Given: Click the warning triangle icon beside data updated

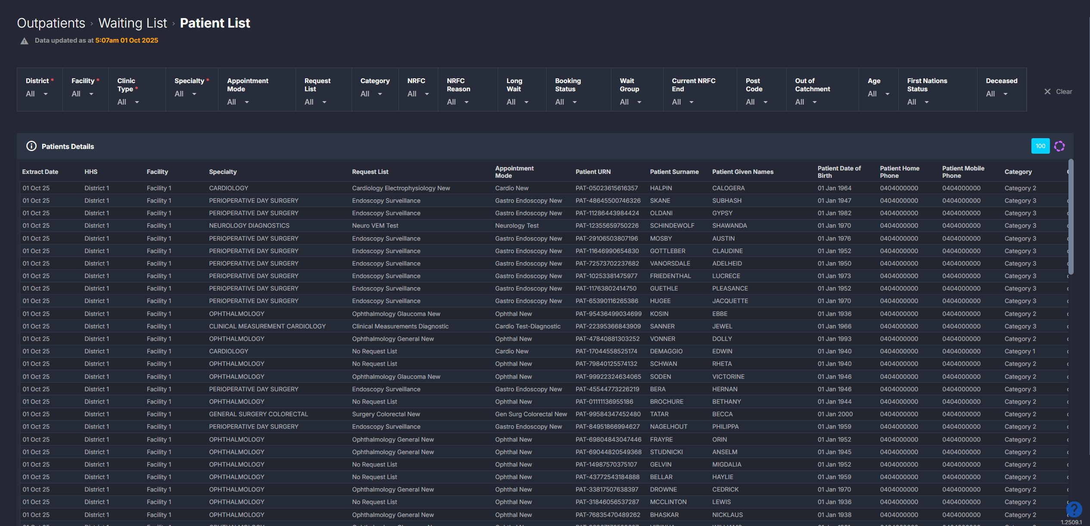Looking at the screenshot, I should coord(24,41).
